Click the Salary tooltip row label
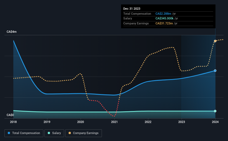Viewport: 228px width, 141px height. click(127, 19)
